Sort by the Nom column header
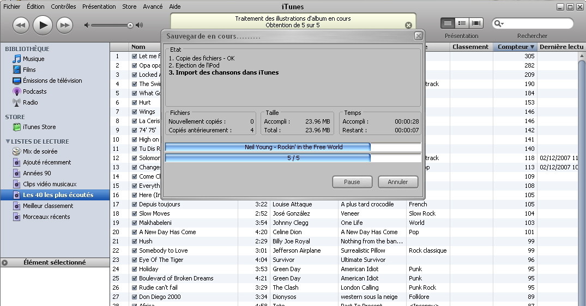 [138, 47]
